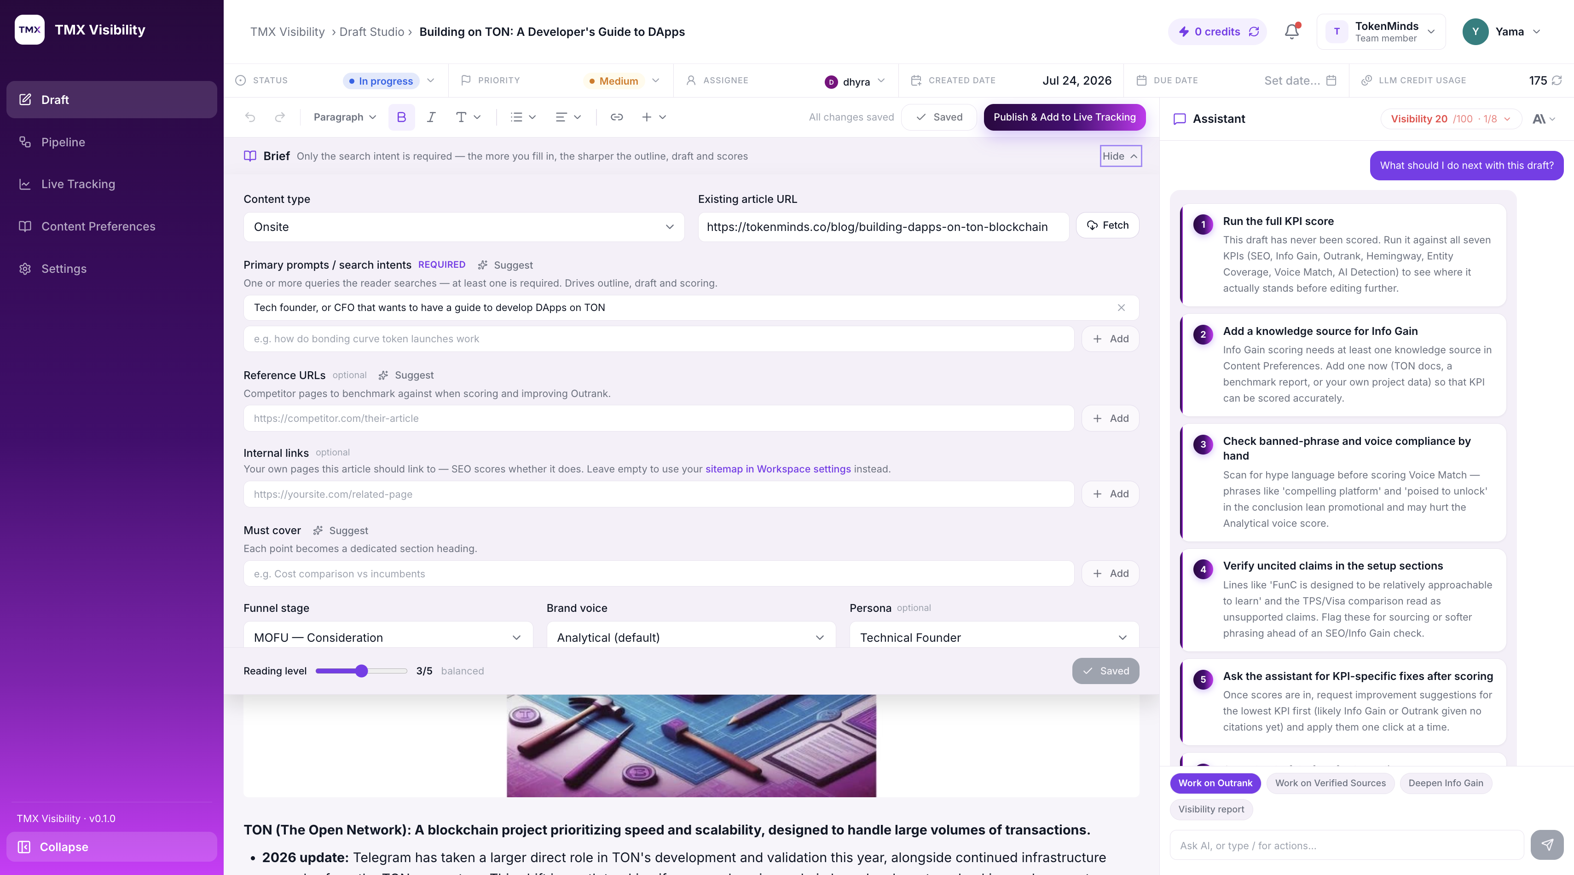Add an internal link
Viewport: 1574px width, 875px height.
1110,494
